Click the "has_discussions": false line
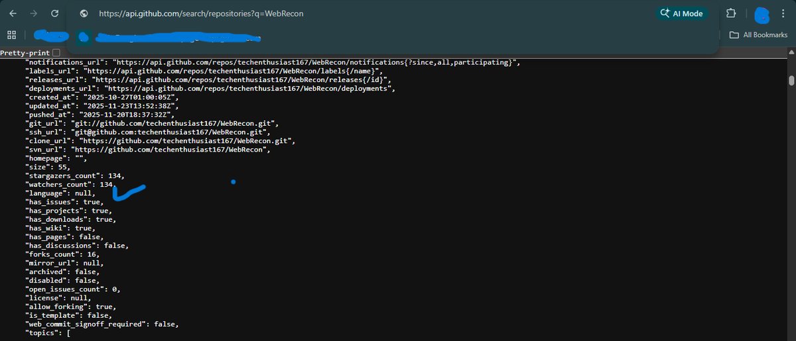Image resolution: width=796 pixels, height=341 pixels. (77, 245)
